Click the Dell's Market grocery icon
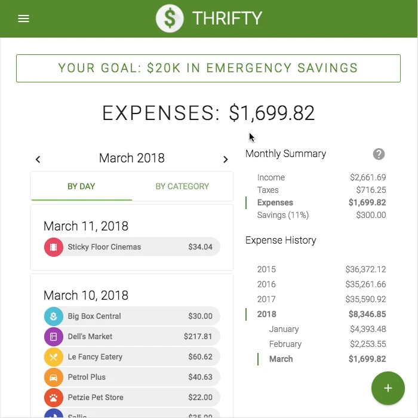The width and height of the screenshot is (418, 418). point(54,337)
